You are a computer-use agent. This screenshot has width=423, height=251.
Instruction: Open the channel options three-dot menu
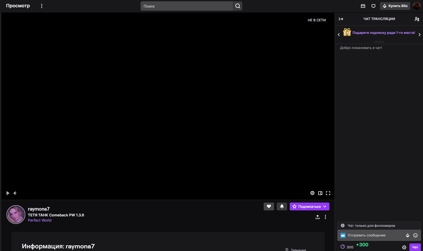[325, 217]
